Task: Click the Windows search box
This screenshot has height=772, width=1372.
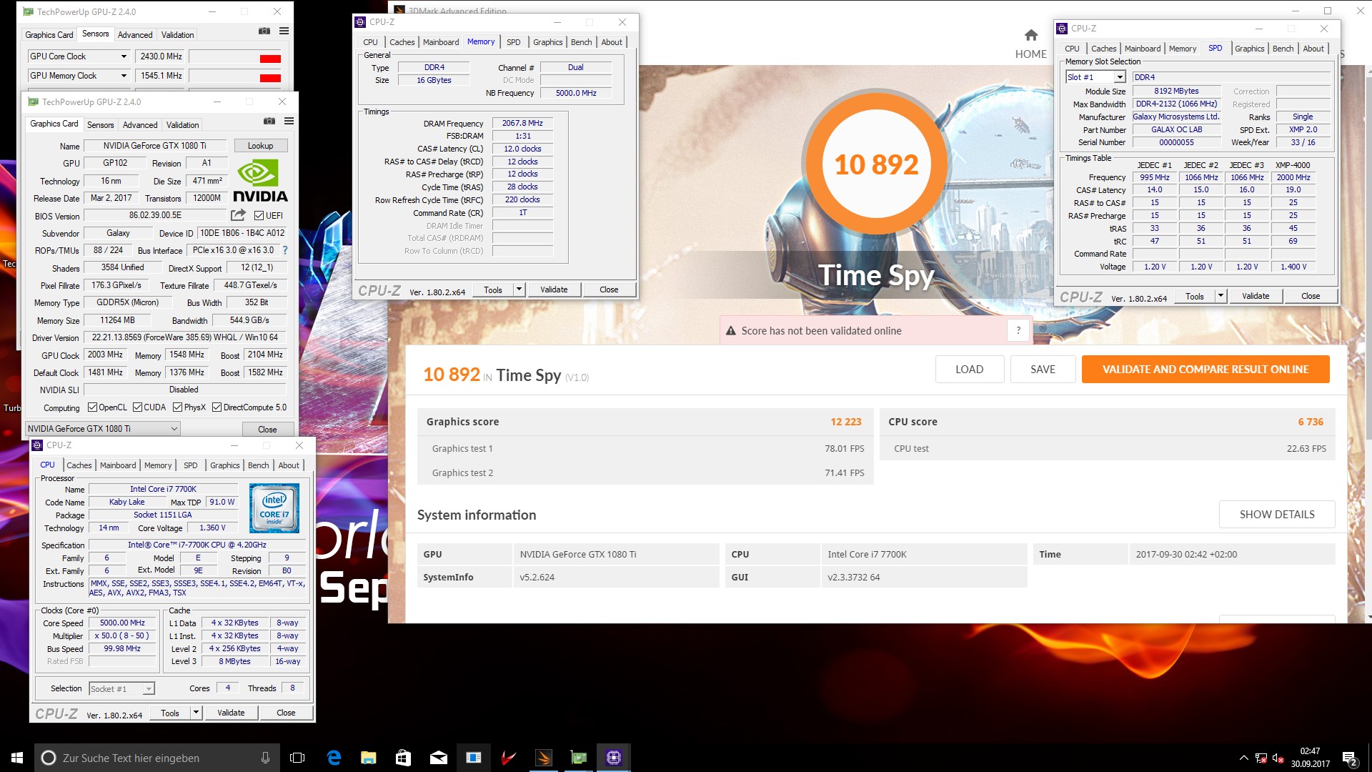Action: point(157,758)
